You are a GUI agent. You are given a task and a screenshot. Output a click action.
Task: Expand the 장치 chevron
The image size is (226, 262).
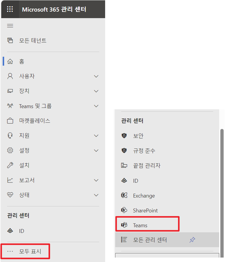tap(96, 91)
